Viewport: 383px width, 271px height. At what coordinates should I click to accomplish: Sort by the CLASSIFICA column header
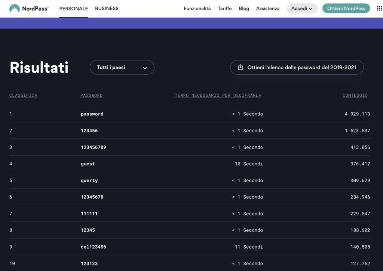[x=23, y=96]
